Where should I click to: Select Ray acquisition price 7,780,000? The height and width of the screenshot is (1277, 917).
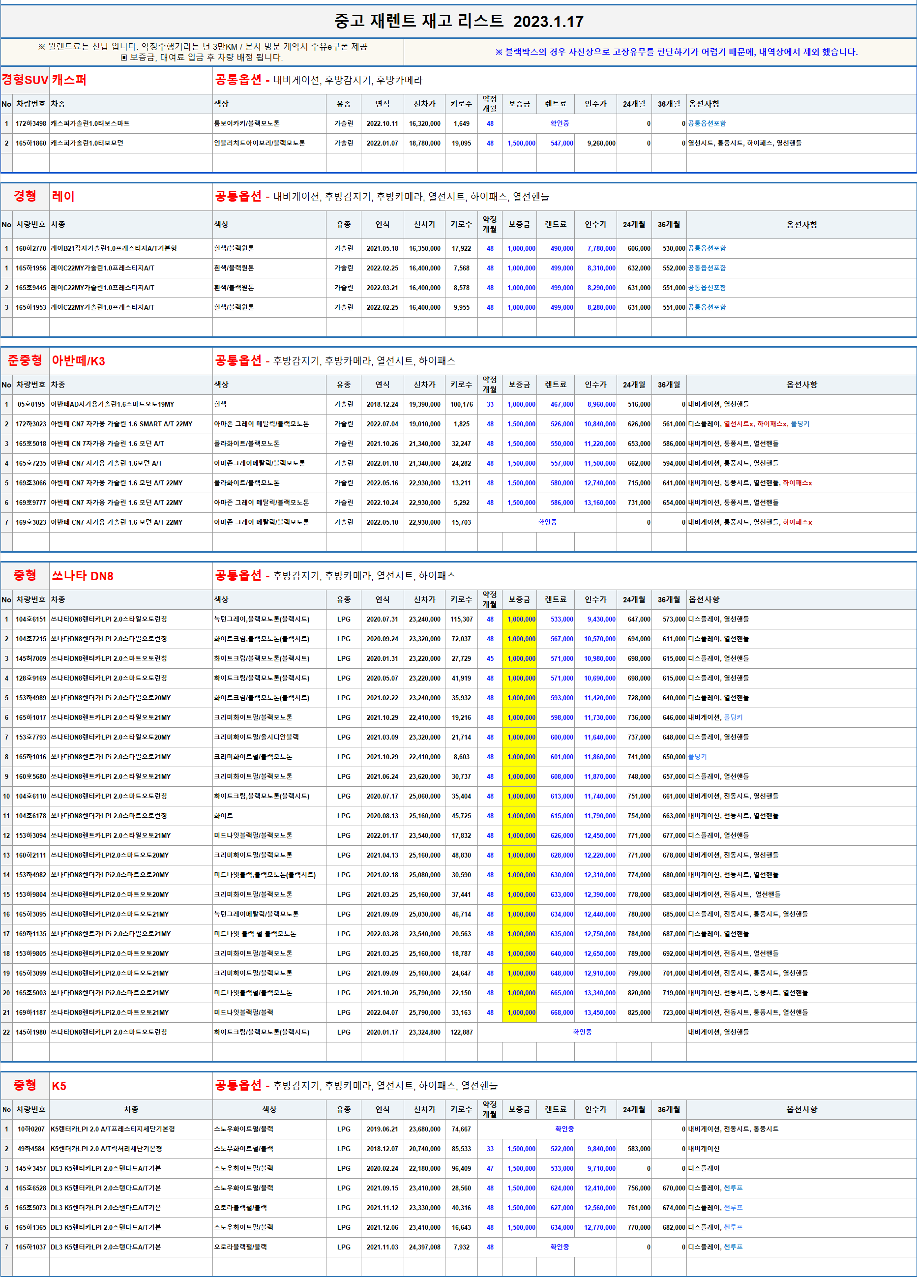601,248
